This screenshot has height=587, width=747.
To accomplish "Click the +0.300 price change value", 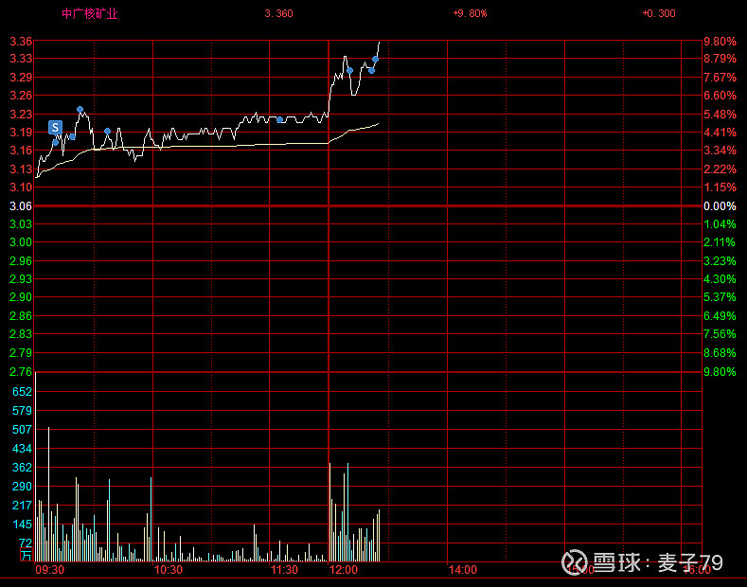I will (x=659, y=13).
